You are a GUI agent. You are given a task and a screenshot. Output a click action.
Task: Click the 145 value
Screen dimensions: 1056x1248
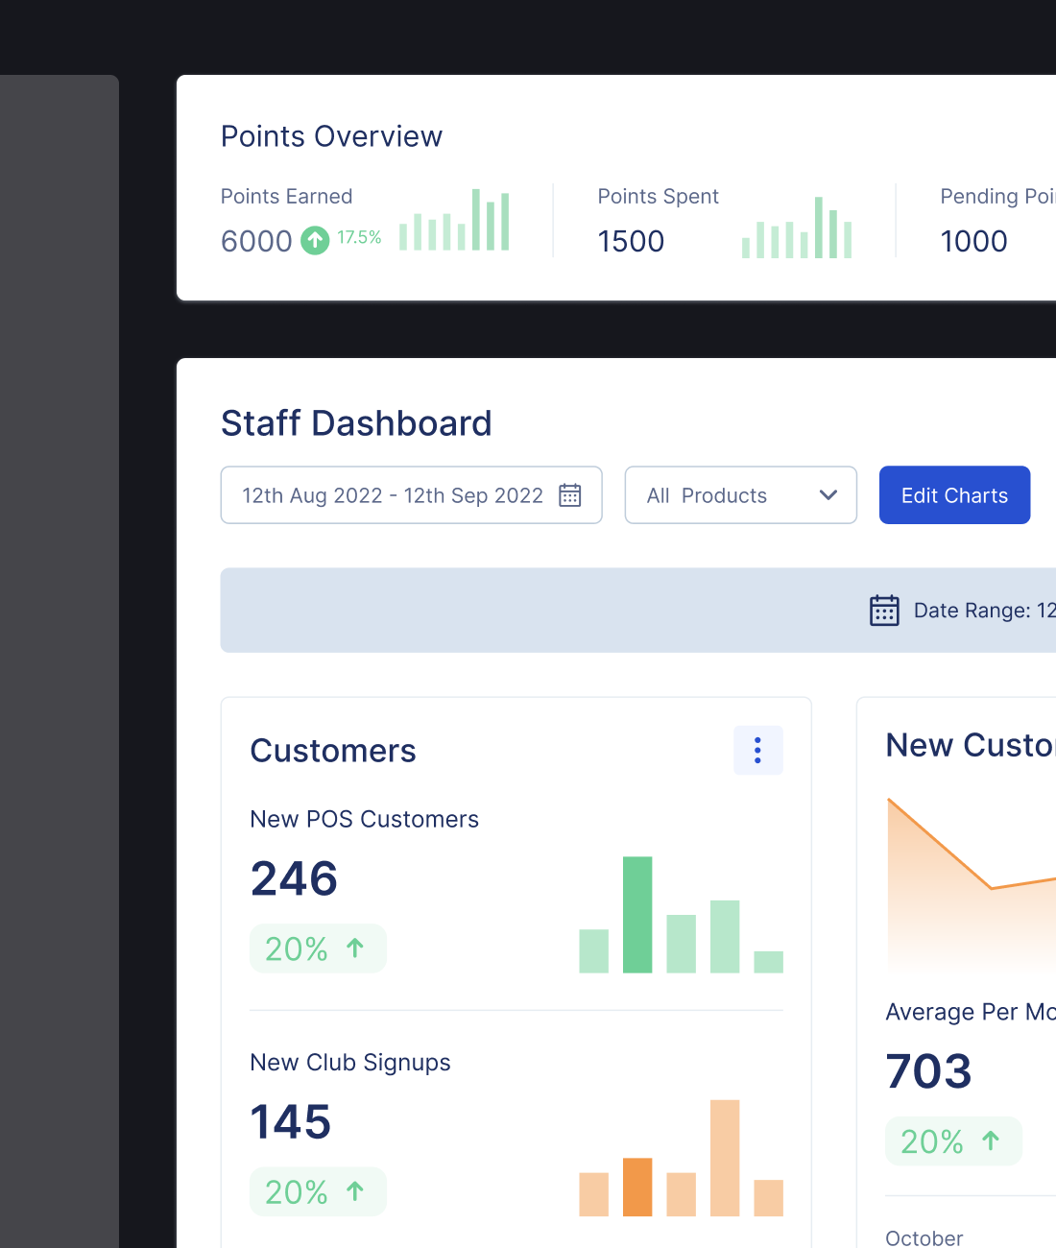(x=291, y=1122)
